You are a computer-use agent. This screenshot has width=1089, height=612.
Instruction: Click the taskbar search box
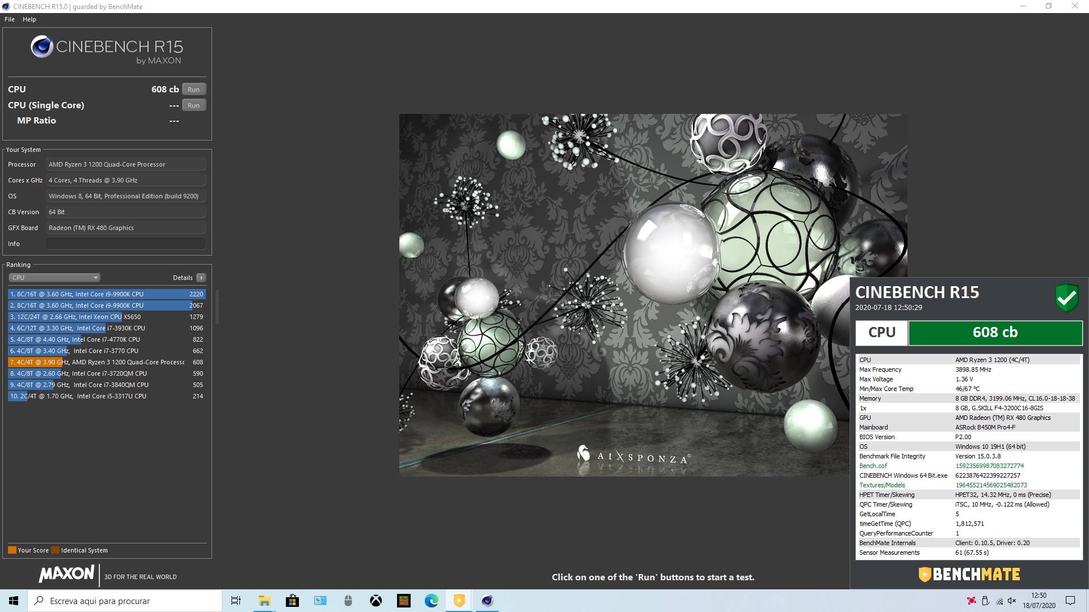click(125, 601)
